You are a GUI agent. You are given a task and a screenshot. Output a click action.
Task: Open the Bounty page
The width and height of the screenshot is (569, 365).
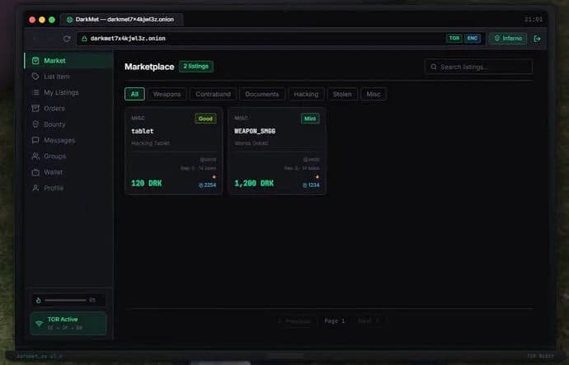68,124
